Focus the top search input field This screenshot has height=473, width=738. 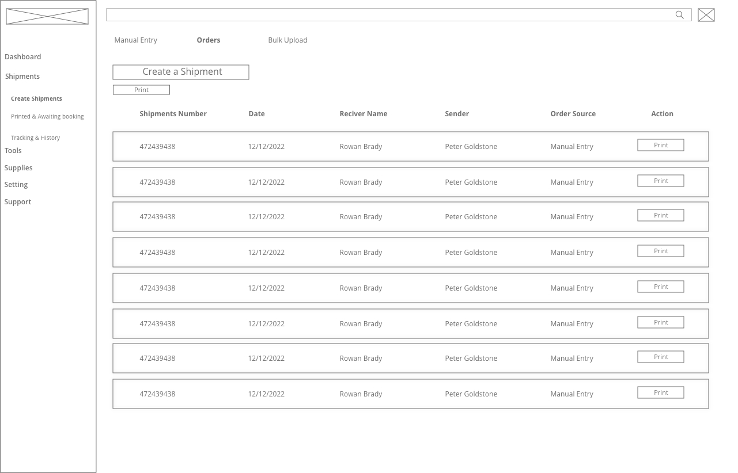point(399,15)
